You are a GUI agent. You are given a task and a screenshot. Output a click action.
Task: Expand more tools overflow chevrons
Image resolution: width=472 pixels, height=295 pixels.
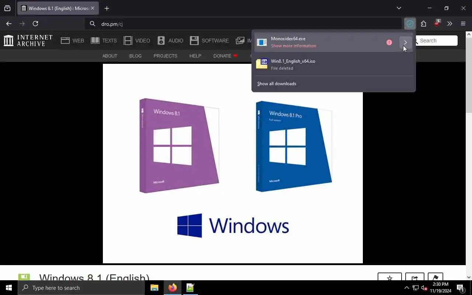click(450, 24)
